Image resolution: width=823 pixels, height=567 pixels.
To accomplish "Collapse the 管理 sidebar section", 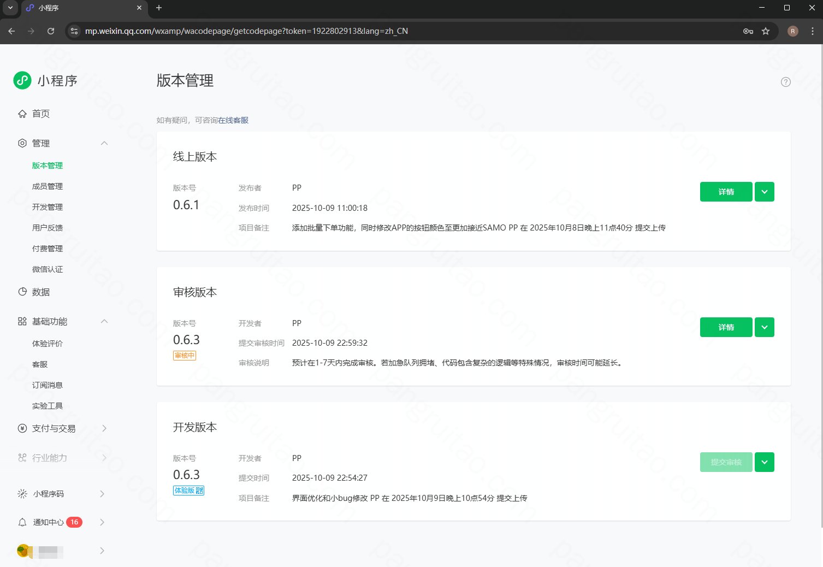I will [104, 143].
